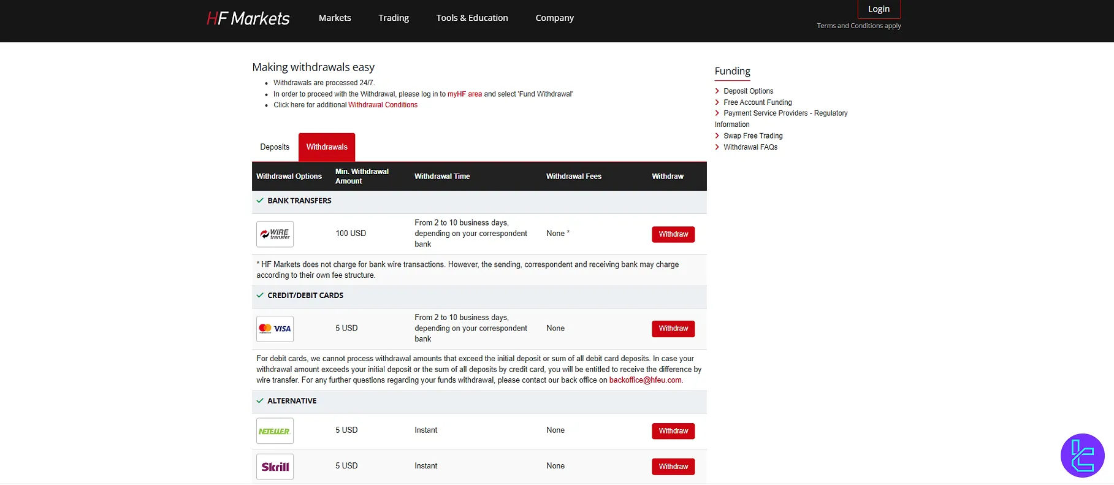
Task: Select the Mastercard Visa card logo
Action: pos(275,329)
